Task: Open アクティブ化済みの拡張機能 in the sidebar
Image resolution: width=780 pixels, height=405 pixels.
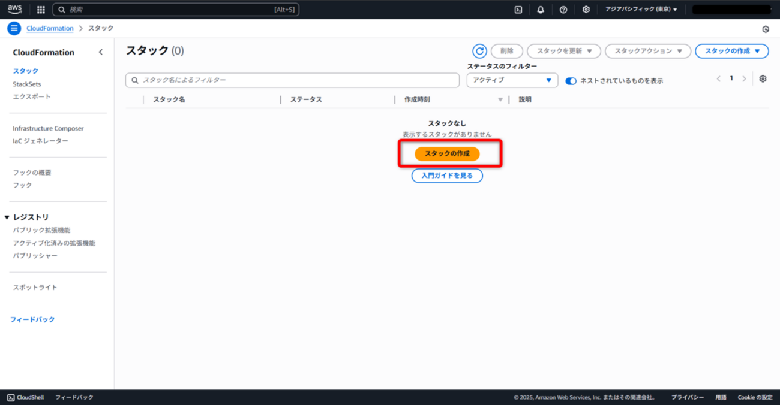Action: [x=54, y=243]
